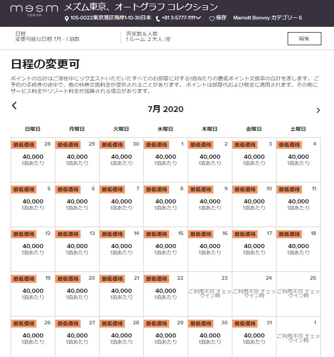Go to next month with right arrow
This screenshot has width=334, height=357.
pyautogui.click(x=318, y=110)
